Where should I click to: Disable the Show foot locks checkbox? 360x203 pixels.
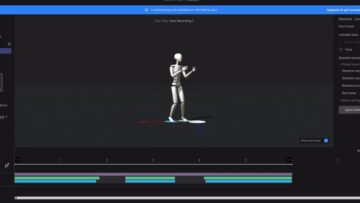(x=326, y=140)
